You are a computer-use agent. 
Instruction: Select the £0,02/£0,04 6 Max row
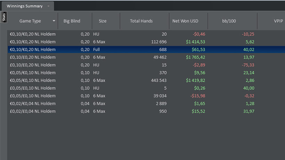[146, 111]
